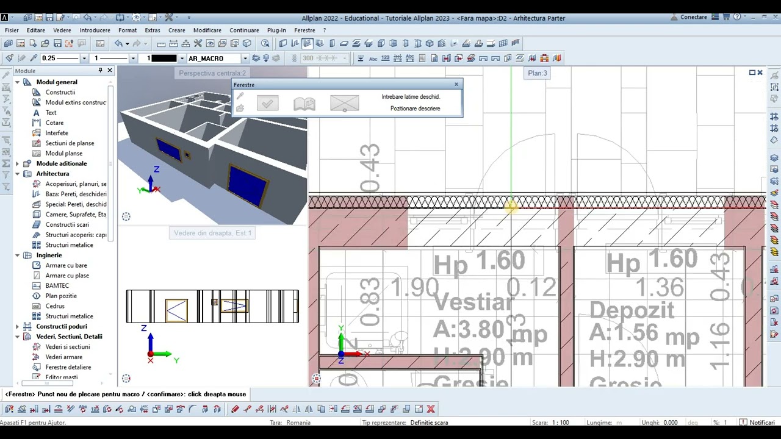Click the envelope icon in Ferestre dialog
The image size is (781, 439).
[344, 104]
